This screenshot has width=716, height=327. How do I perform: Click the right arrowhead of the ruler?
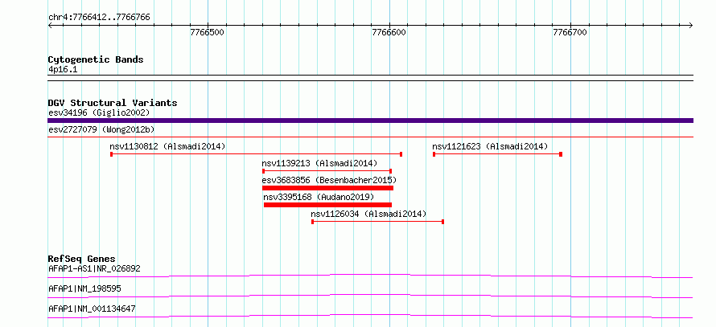click(691, 25)
